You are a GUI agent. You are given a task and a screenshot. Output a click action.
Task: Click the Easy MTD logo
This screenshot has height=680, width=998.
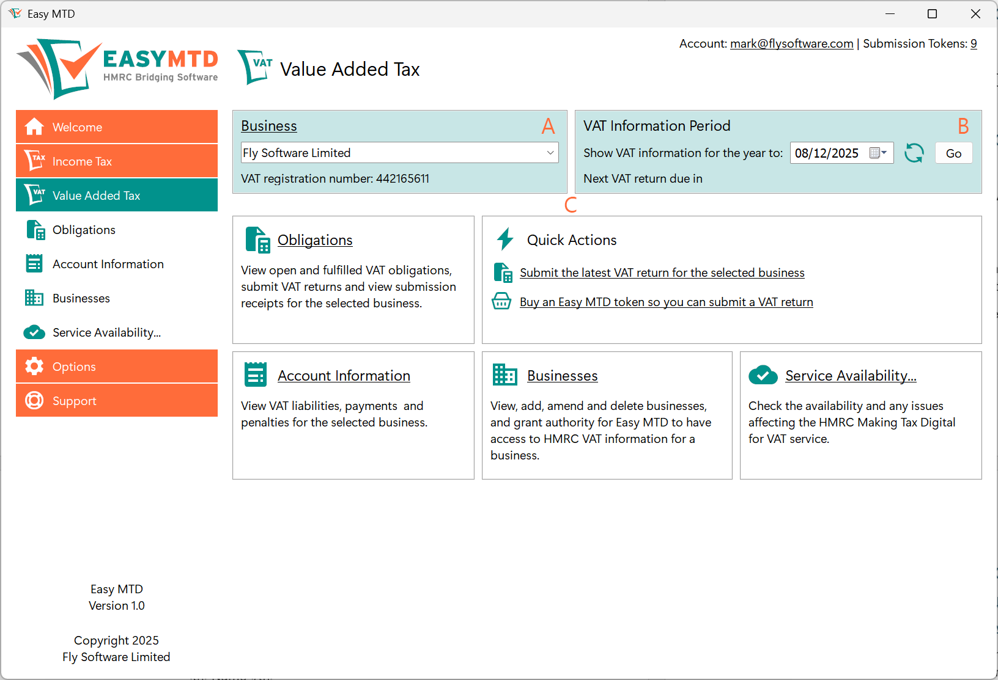pyautogui.click(x=116, y=67)
